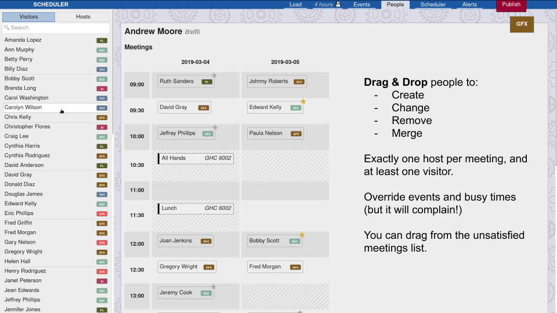Switch to the Hosts list

(x=83, y=17)
